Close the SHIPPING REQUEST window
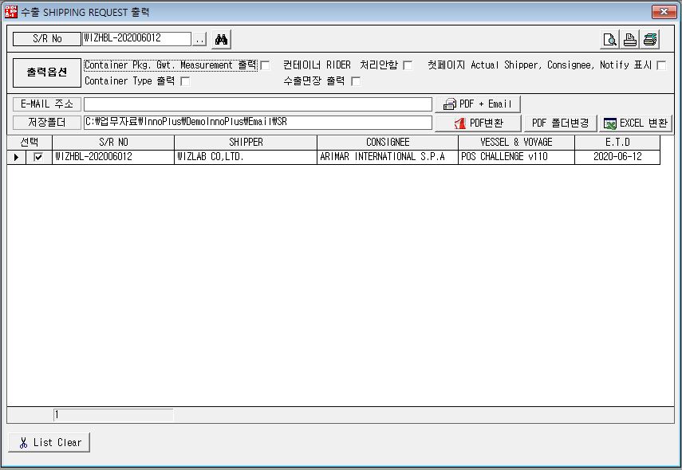 coord(664,12)
